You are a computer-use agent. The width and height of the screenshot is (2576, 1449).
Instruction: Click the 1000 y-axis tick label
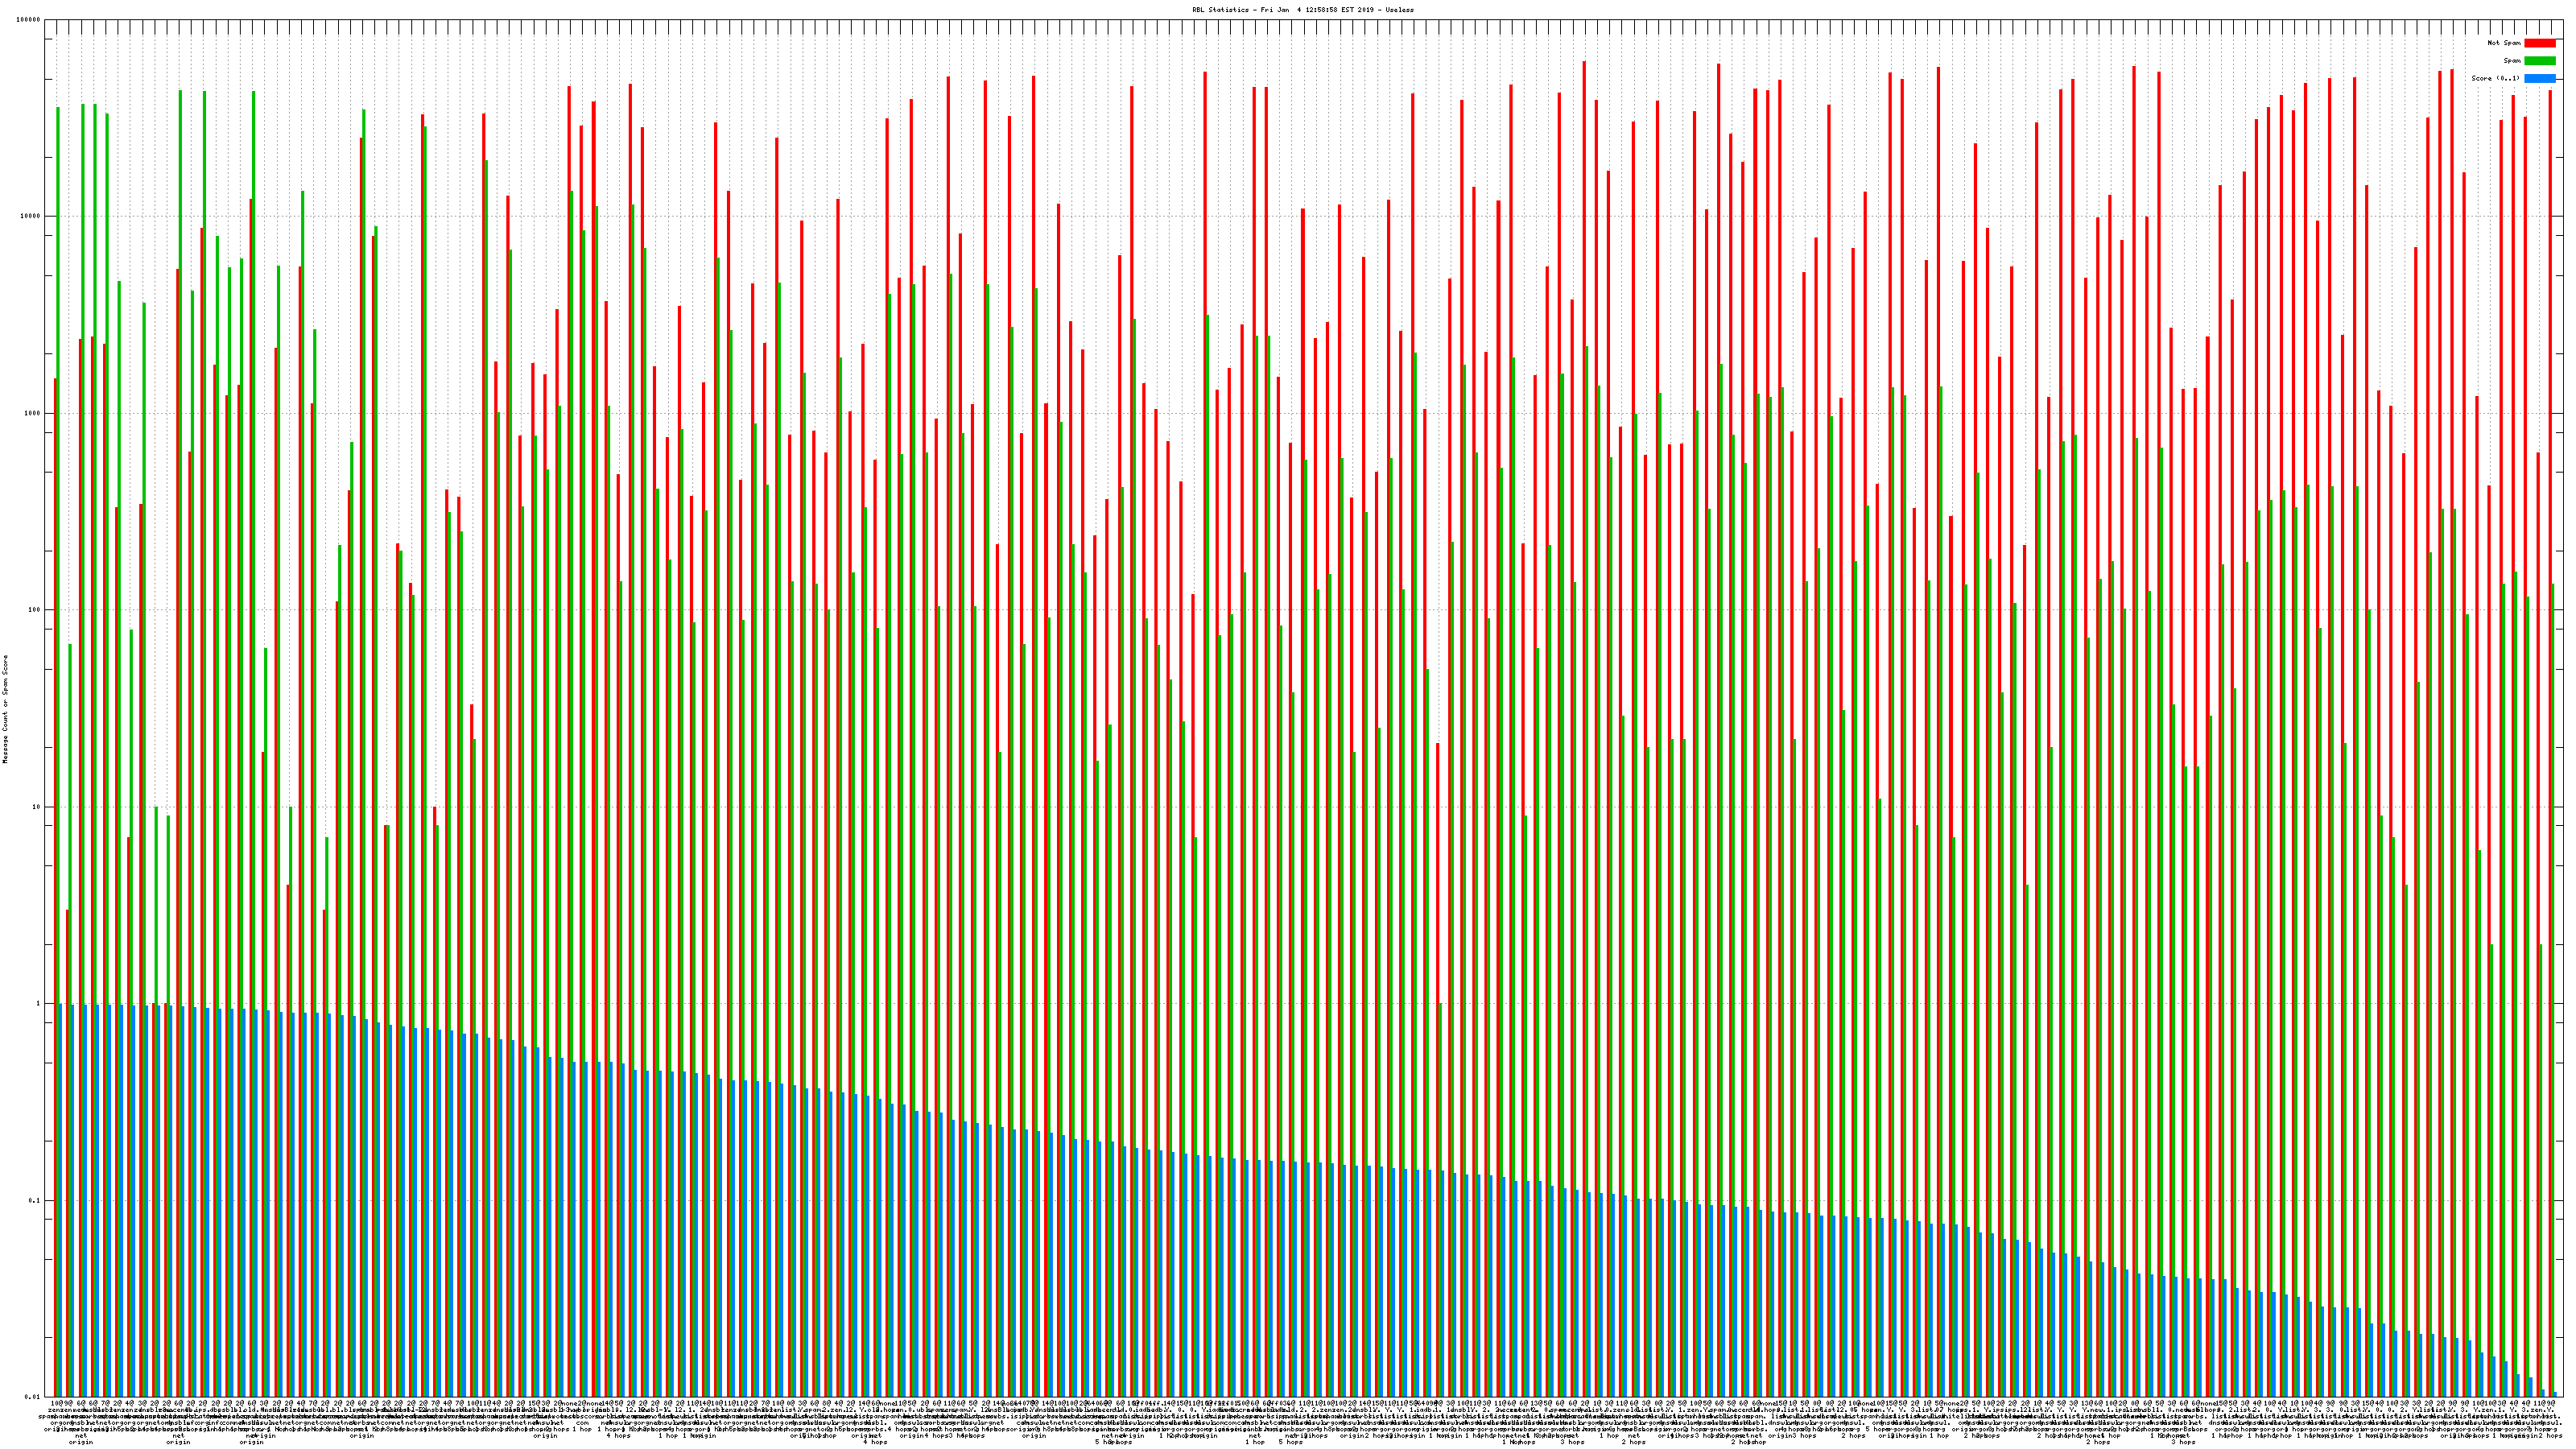33,413
